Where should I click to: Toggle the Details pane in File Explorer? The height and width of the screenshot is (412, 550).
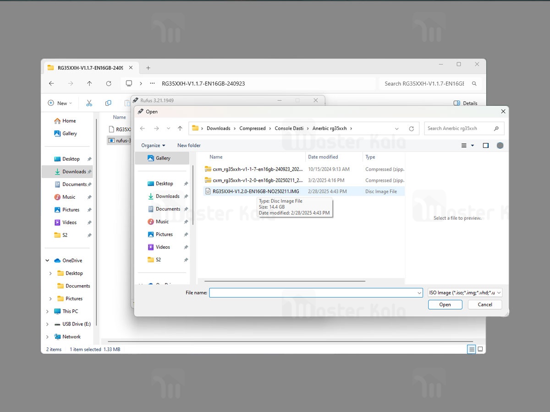point(465,103)
